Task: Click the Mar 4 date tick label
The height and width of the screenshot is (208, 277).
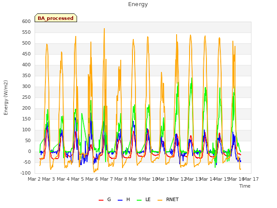Action: pos(63,179)
